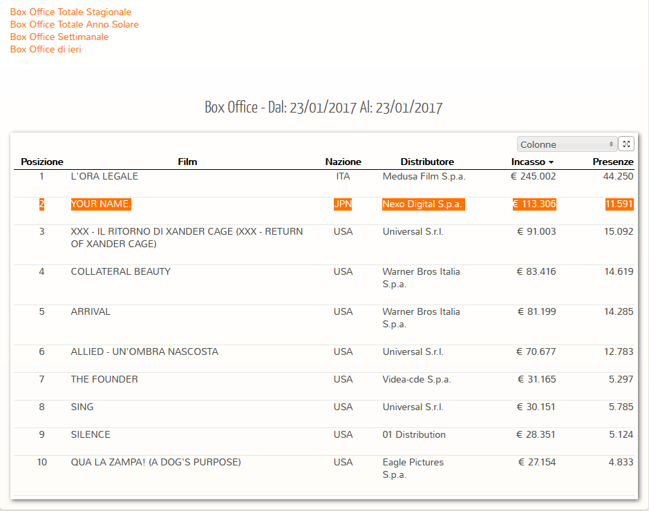
Task: Click nazione ITA in first row
Action: point(343,177)
